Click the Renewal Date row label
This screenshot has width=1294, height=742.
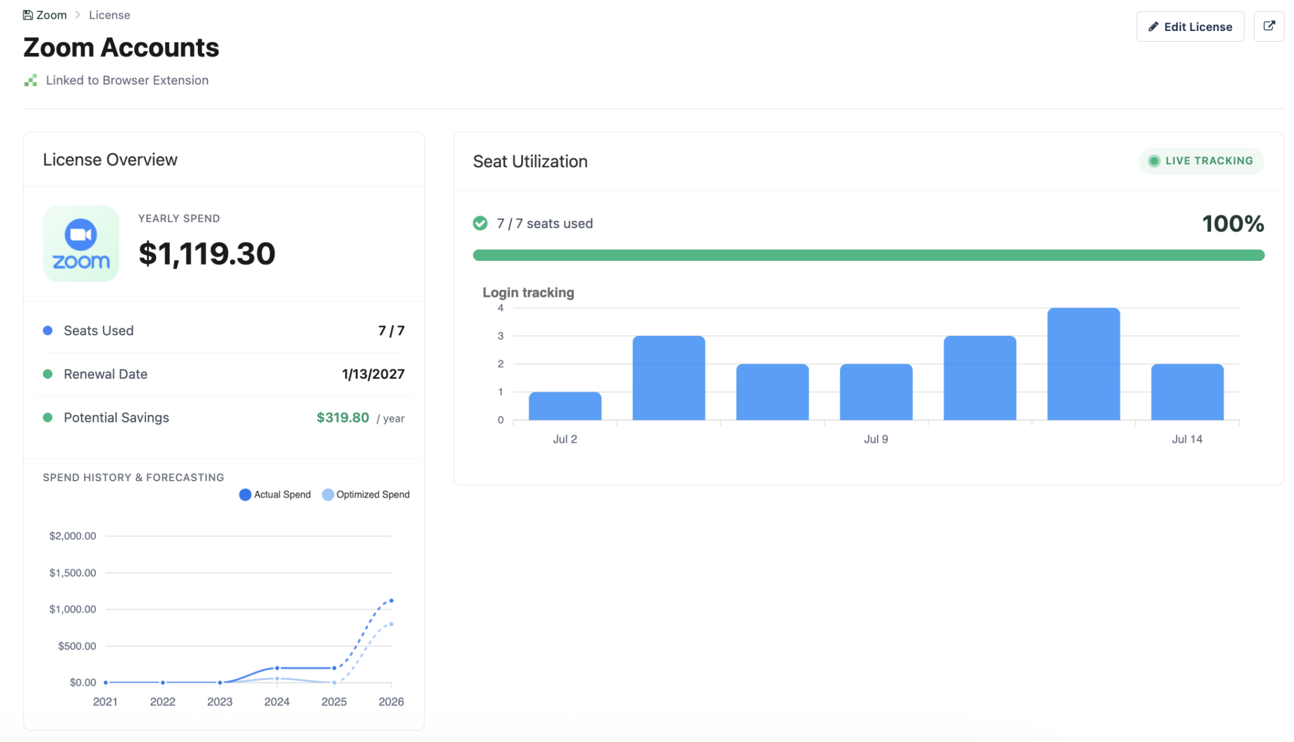106,374
